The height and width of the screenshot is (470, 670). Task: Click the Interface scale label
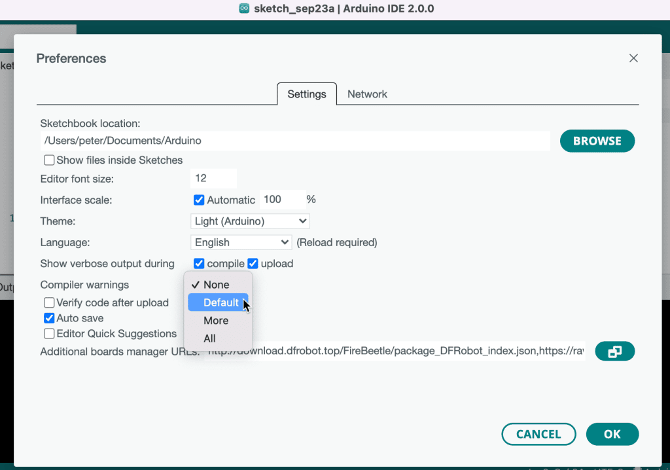pyautogui.click(x=76, y=200)
